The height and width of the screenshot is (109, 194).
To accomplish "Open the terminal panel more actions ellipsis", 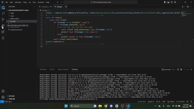I will click(x=185, y=69).
